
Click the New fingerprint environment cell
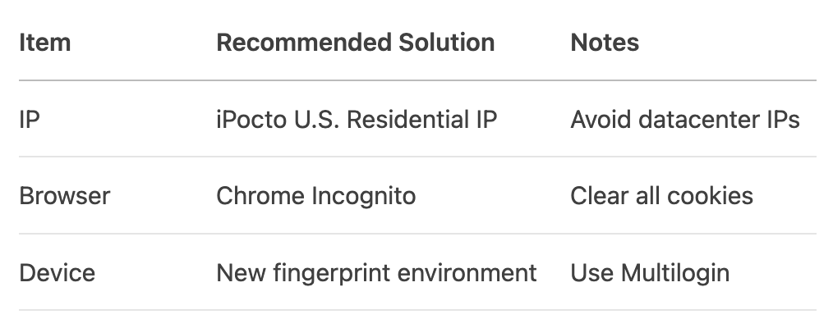point(376,272)
